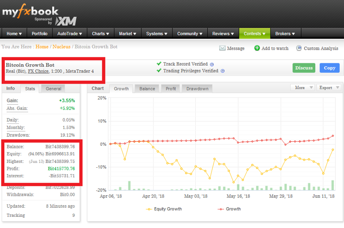344x228 pixels.
Task: Click the blue Copy button
Action: click(329, 68)
